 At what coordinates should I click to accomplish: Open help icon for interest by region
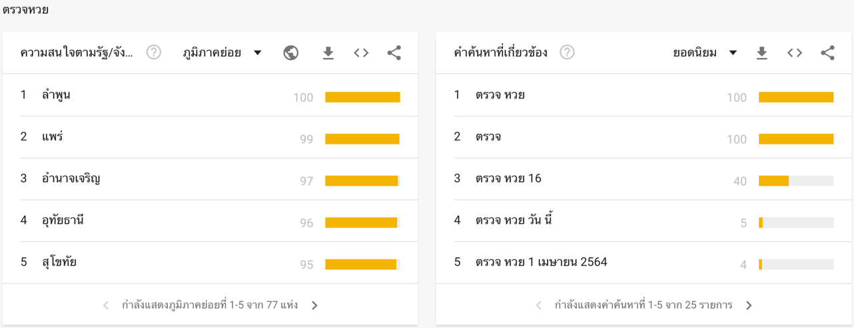point(154,53)
